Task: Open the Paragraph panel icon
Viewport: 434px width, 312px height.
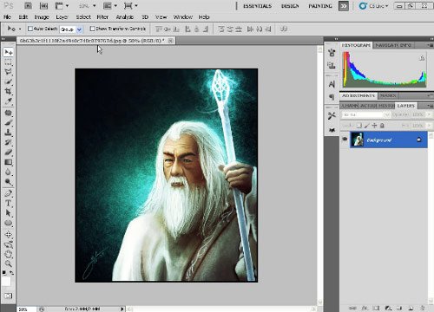Action: (x=332, y=97)
